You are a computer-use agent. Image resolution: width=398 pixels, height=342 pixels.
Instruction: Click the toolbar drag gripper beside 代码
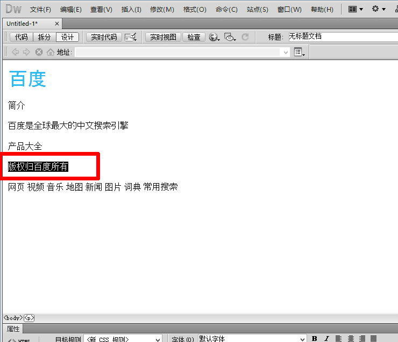point(6,37)
